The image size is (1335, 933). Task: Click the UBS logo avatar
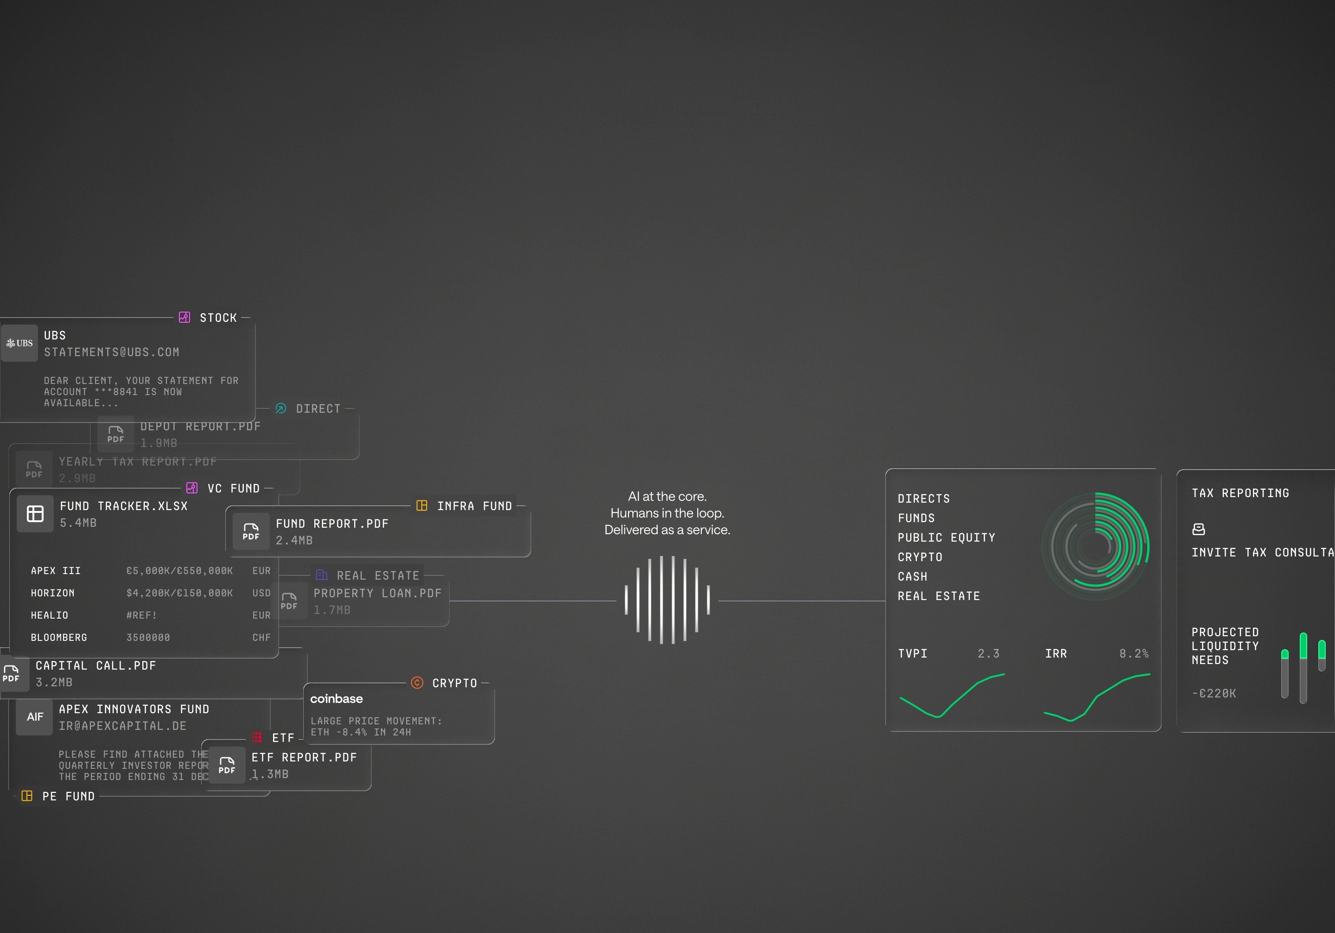19,343
